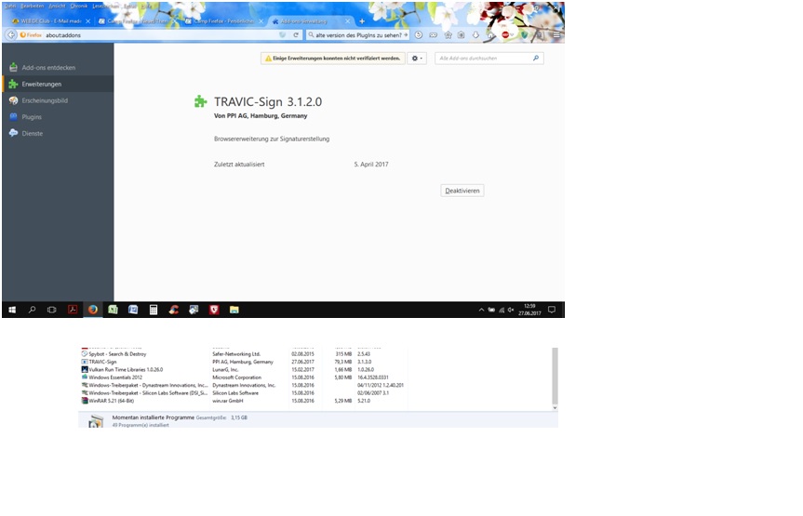
Task: Open the history clock icon in toolbar
Action: point(419,34)
